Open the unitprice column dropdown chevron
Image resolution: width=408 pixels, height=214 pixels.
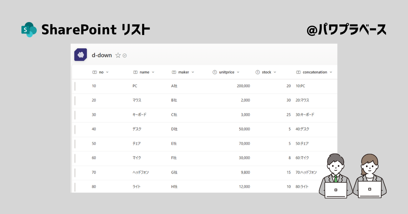pos(239,72)
